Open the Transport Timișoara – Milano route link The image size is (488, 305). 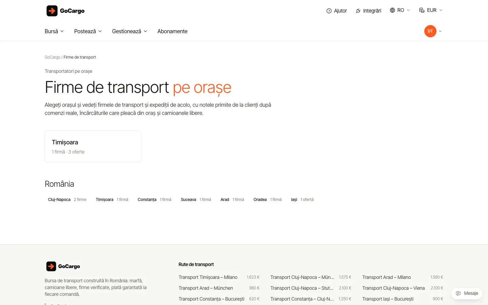208,277
